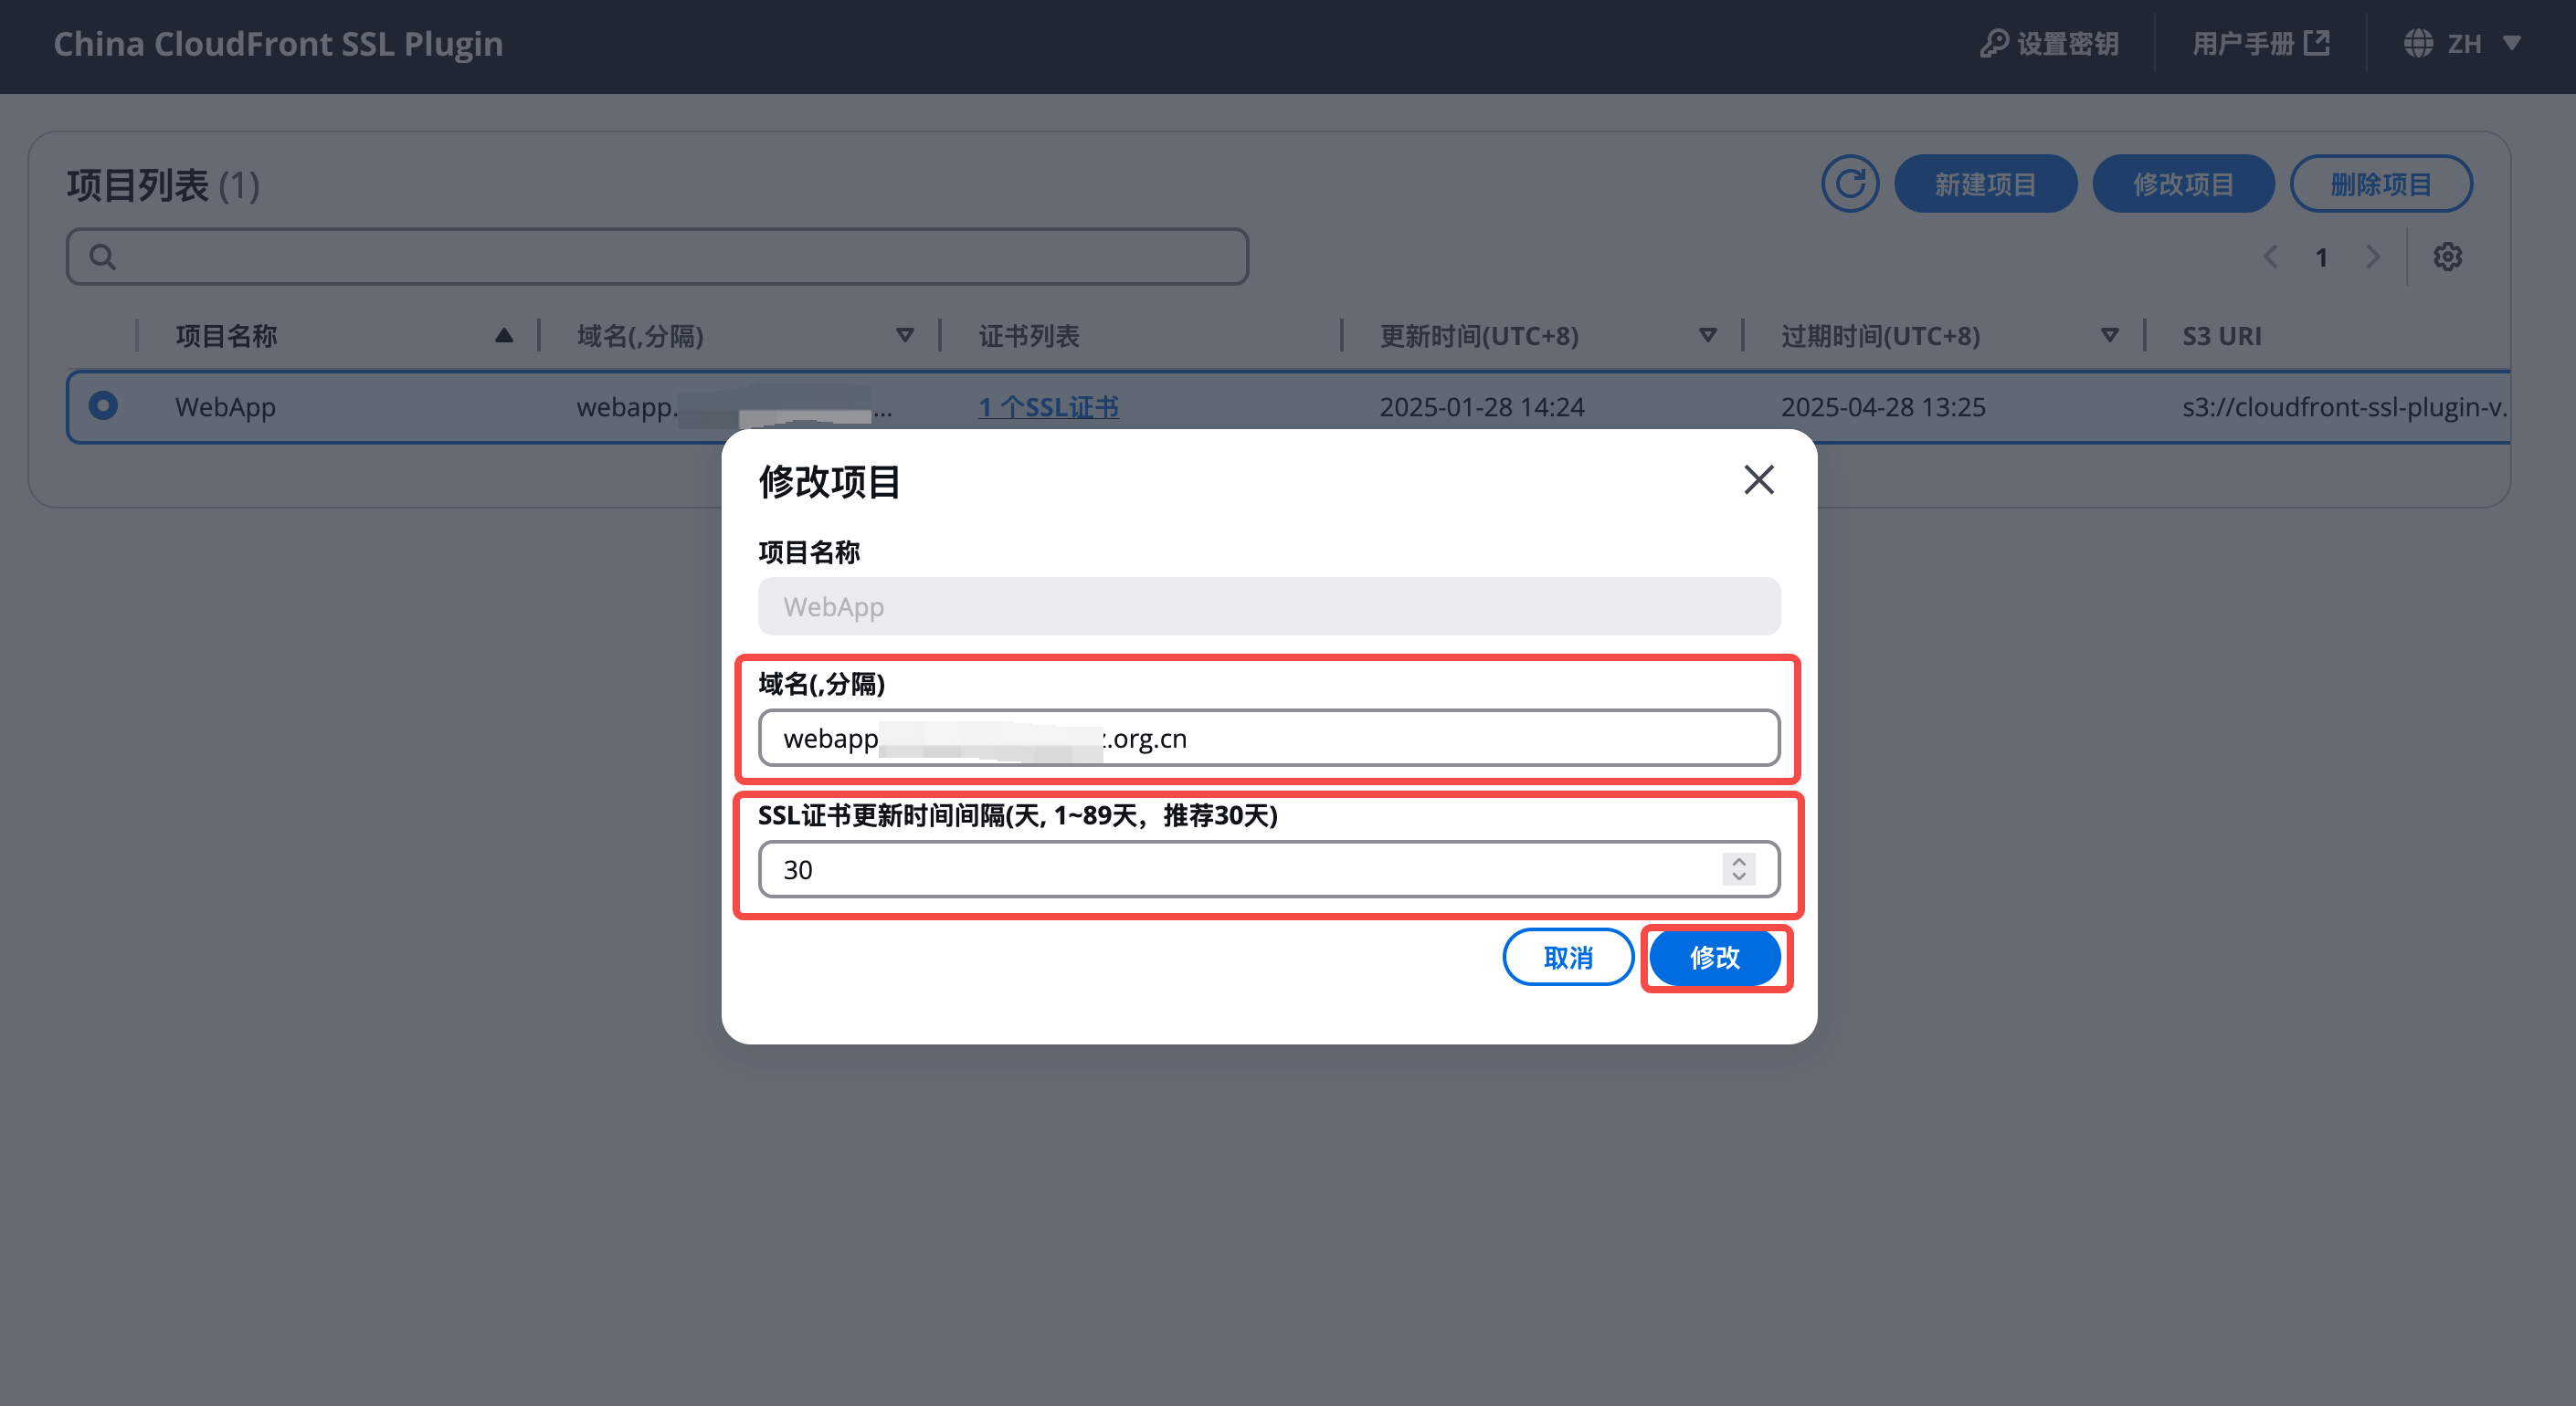Click the key icon beside 设置密钥

pos(1993,44)
